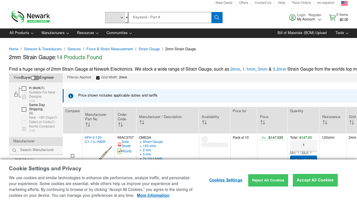Click the Login link

(x=301, y=15)
